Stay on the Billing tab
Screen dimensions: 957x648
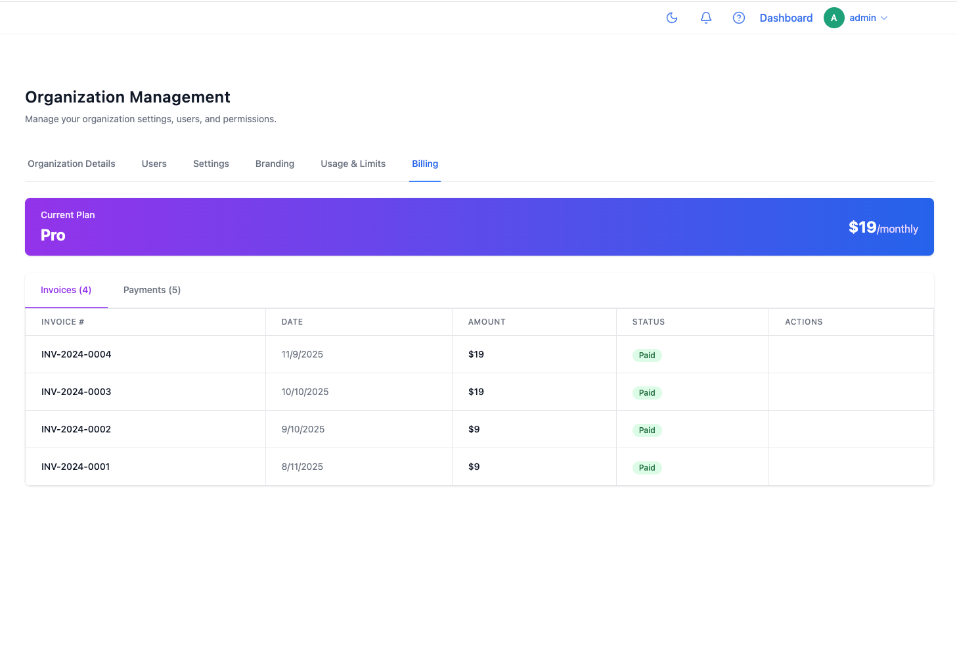point(425,164)
